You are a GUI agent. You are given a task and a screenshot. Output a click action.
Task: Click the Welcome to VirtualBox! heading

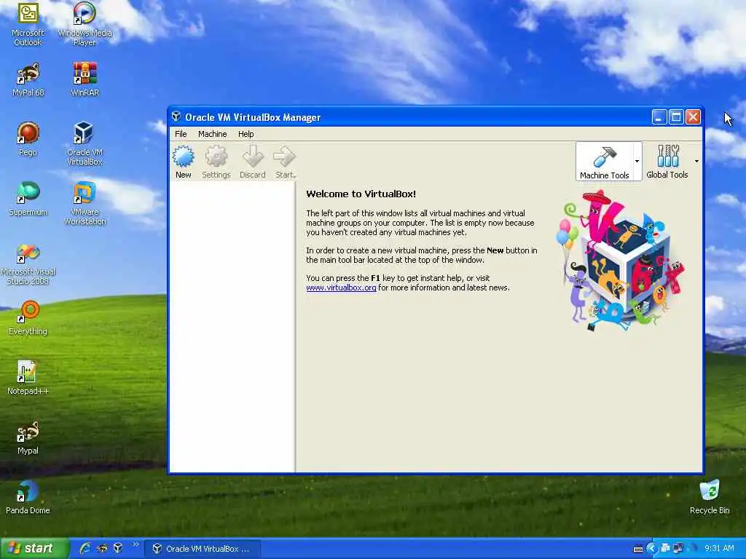click(x=361, y=194)
